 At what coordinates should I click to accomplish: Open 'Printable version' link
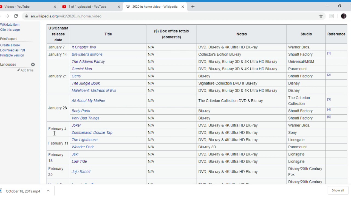coord(12,55)
